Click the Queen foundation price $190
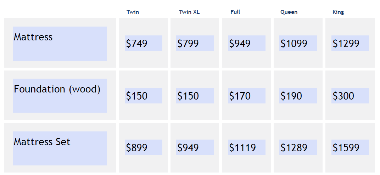 [291, 96]
